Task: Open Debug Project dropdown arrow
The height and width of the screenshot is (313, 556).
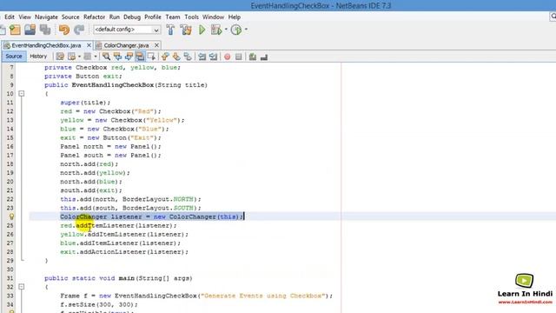Action: click(226, 30)
